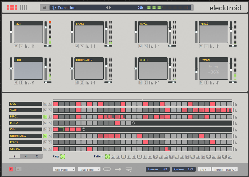Select Page 1 button

63,157
